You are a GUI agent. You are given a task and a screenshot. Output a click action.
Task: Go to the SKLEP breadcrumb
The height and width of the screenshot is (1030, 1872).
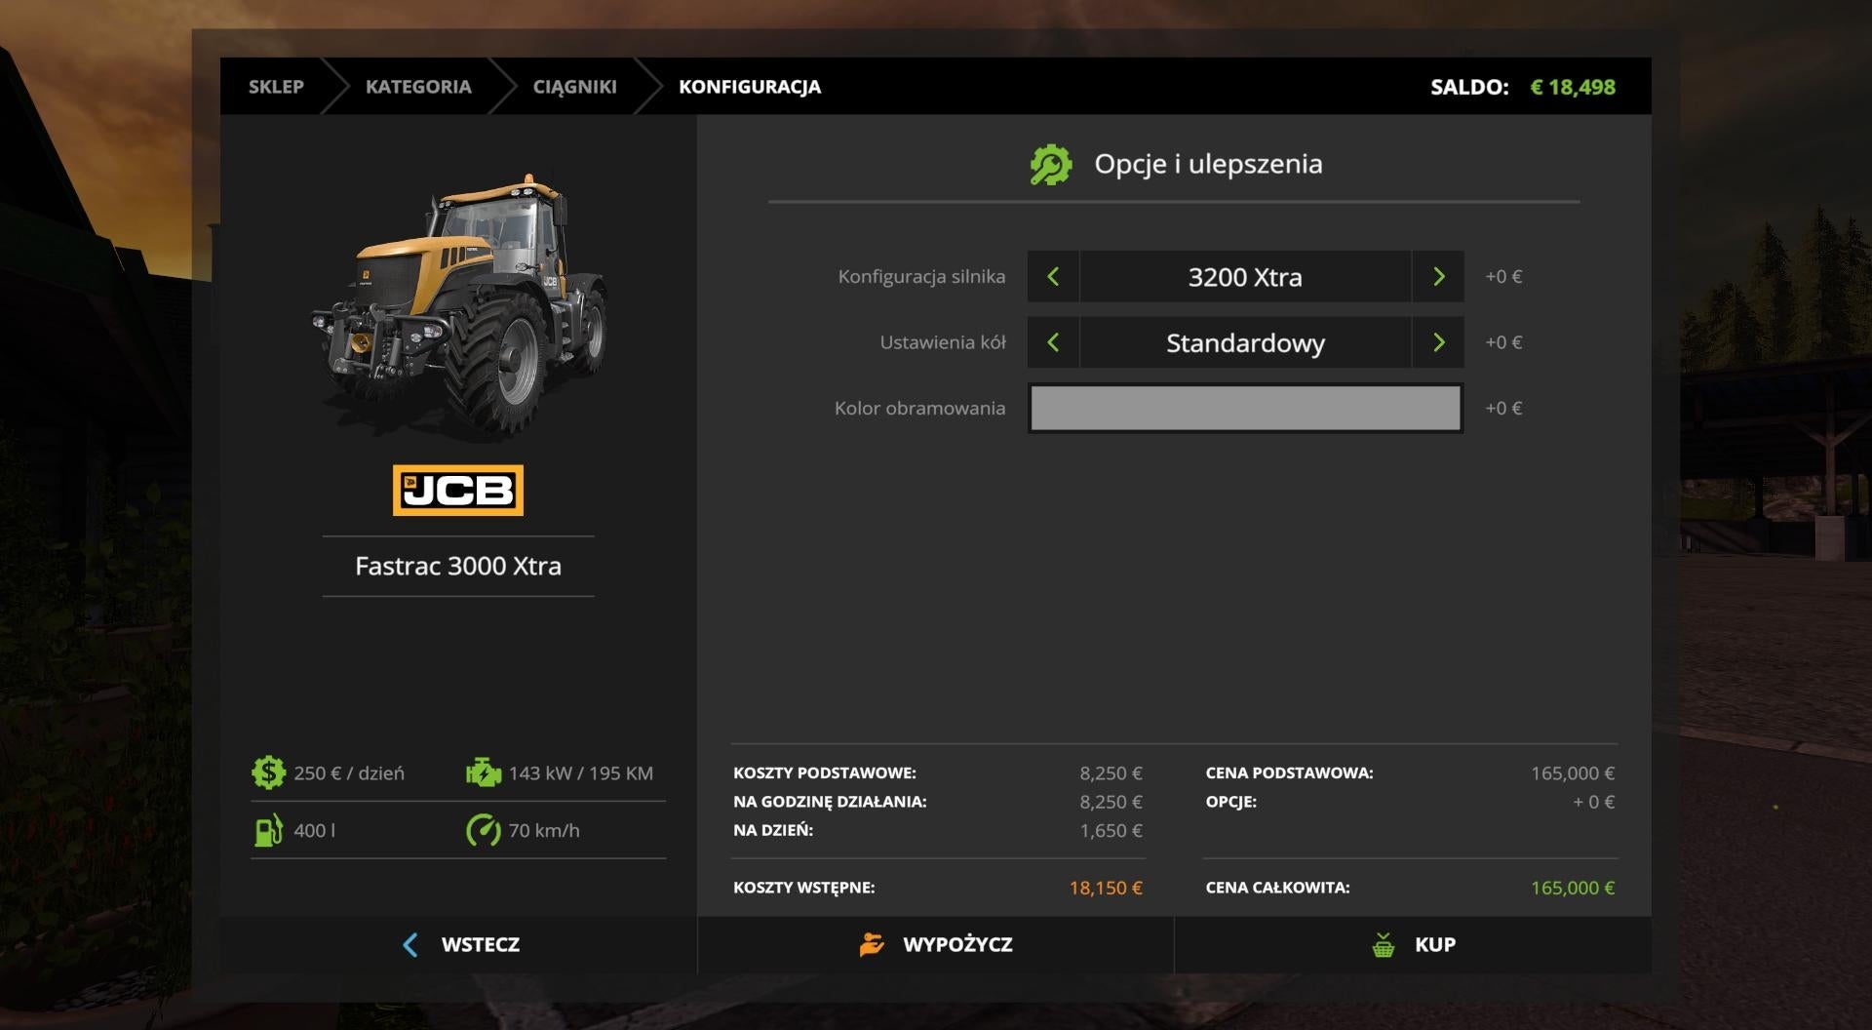click(276, 87)
